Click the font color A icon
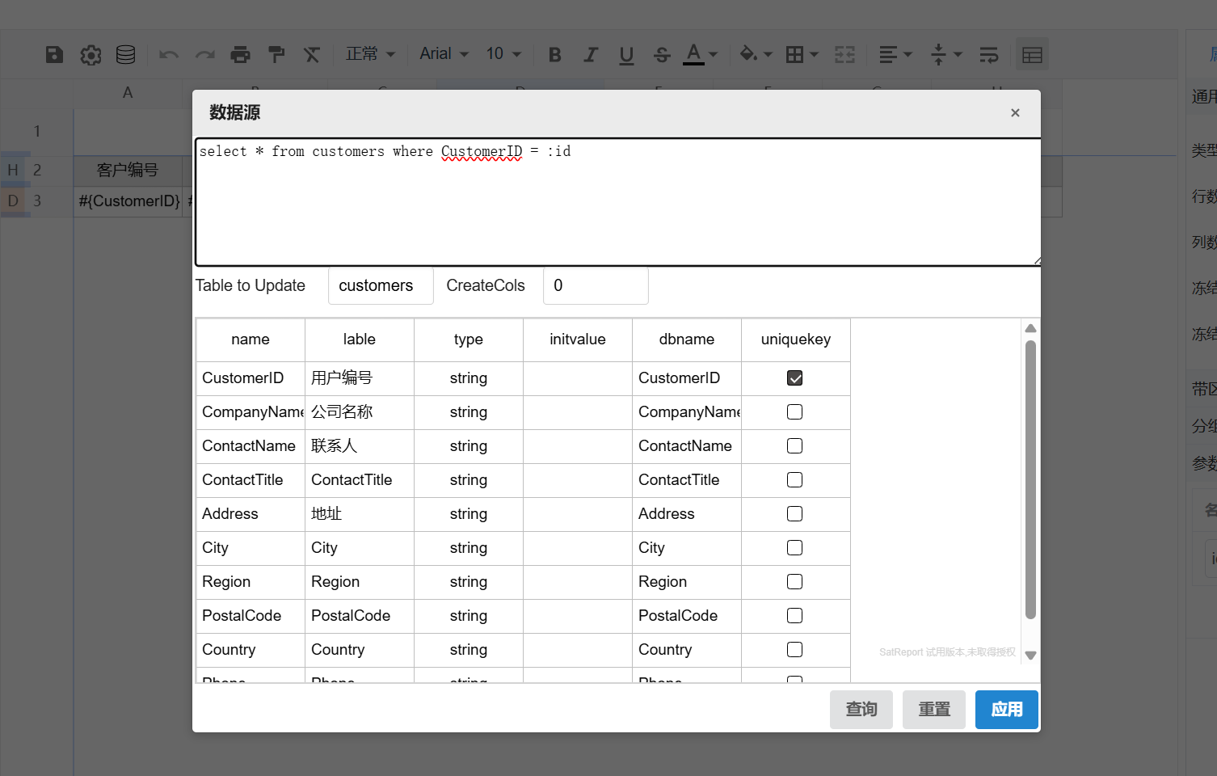This screenshot has height=776, width=1217. pyautogui.click(x=693, y=54)
